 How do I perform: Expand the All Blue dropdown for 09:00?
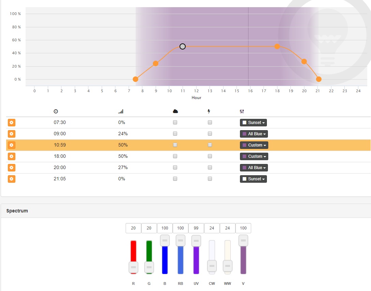tap(254, 134)
